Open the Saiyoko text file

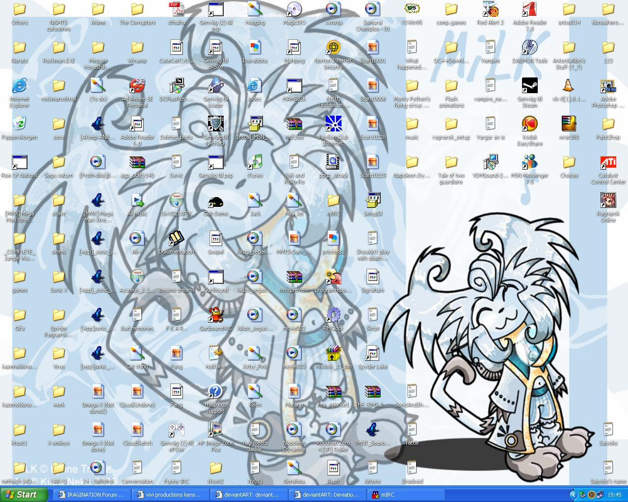[608, 430]
